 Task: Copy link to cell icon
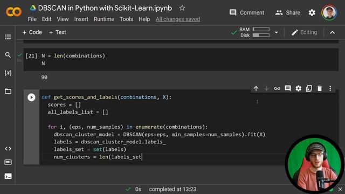click(x=277, y=88)
